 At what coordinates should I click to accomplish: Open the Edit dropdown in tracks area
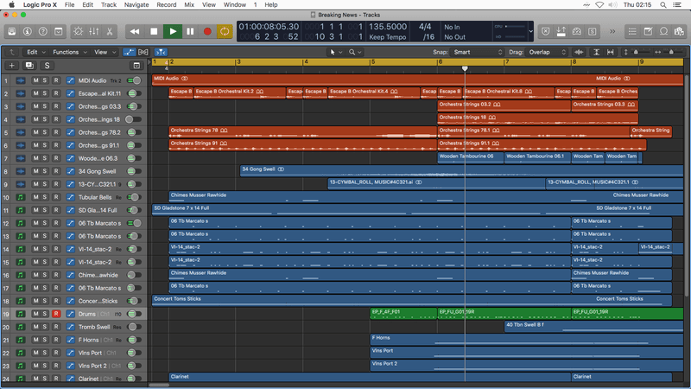tap(36, 52)
